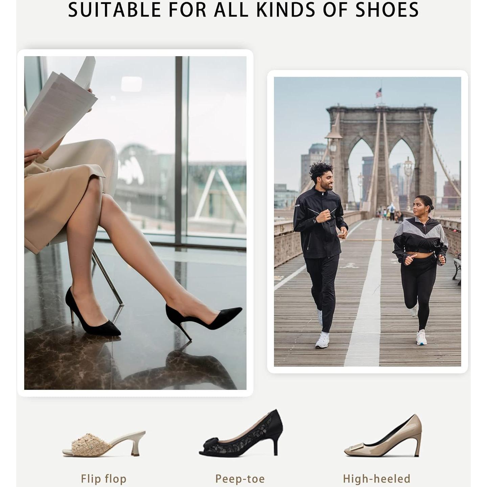Select the 'Peep-toe' label

(240, 479)
